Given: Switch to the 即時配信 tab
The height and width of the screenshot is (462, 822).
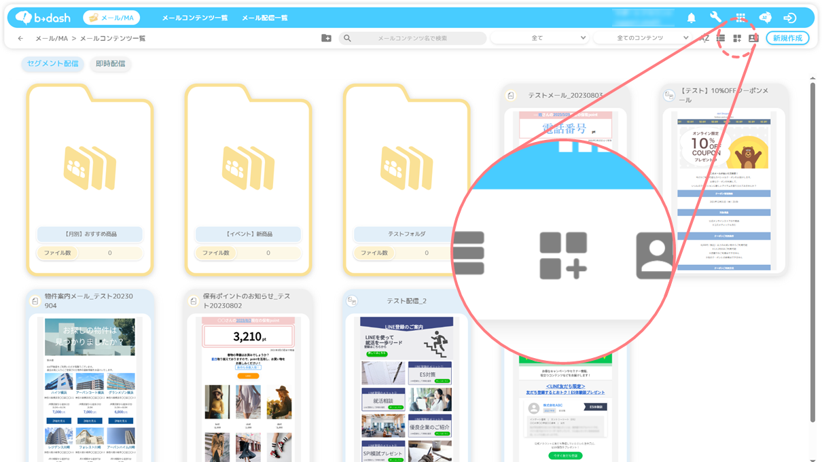Looking at the screenshot, I should click(x=110, y=64).
